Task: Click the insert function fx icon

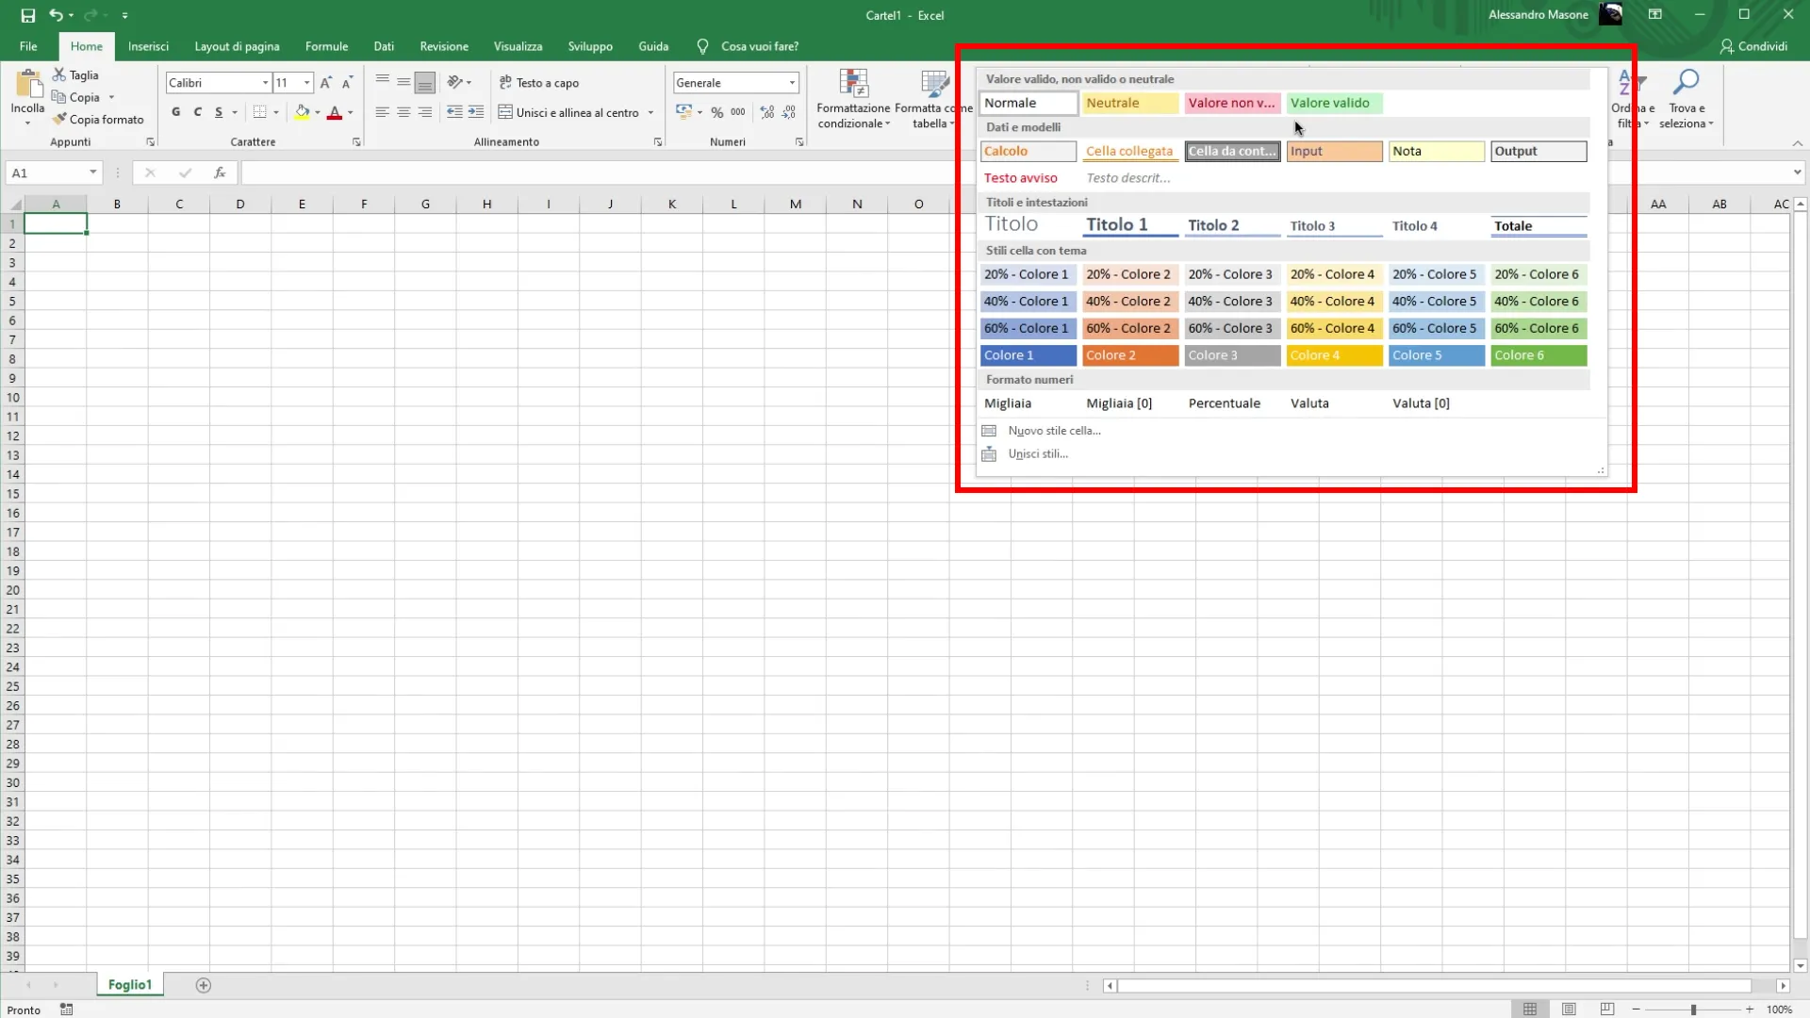Action: point(220,172)
